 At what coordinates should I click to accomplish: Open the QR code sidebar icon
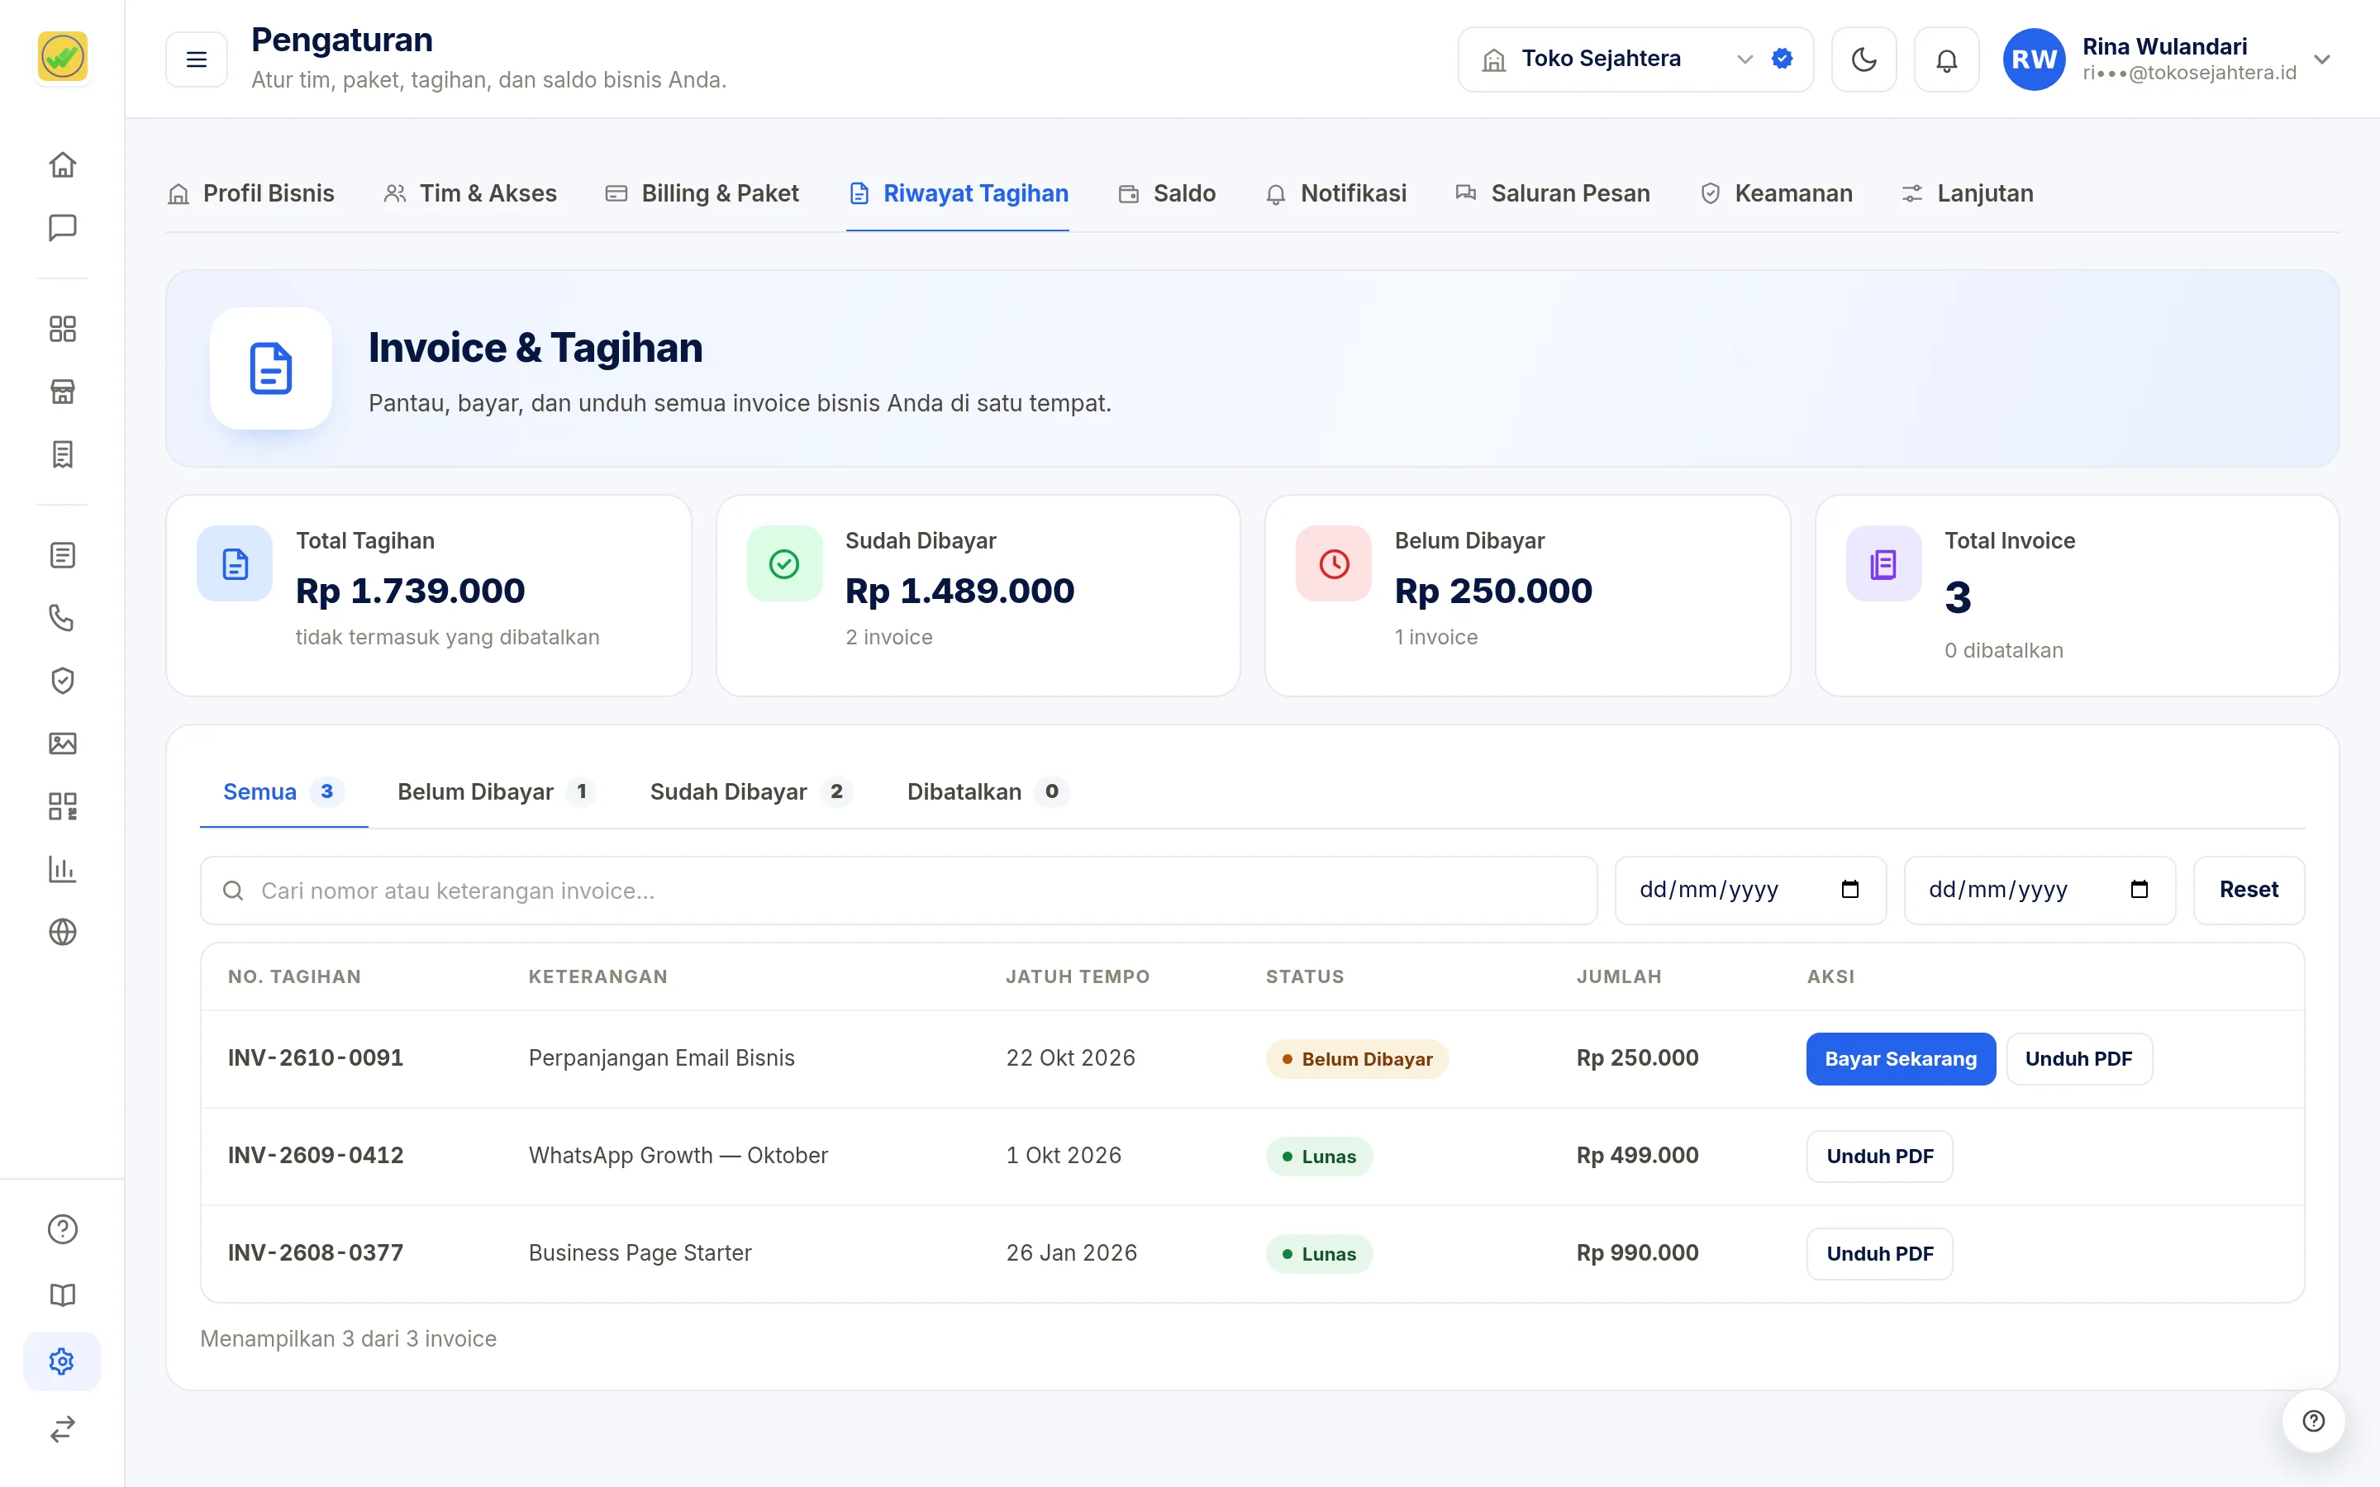(x=62, y=806)
